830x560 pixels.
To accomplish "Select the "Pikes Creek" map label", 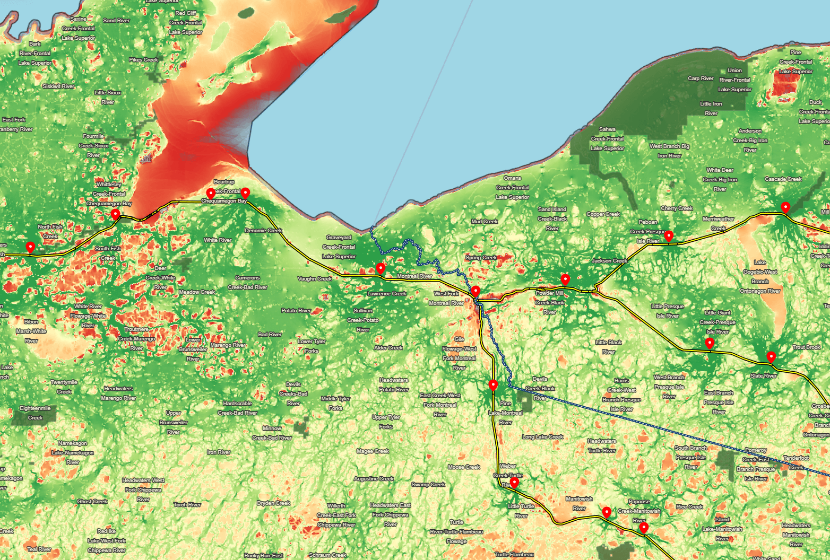I will click(144, 60).
